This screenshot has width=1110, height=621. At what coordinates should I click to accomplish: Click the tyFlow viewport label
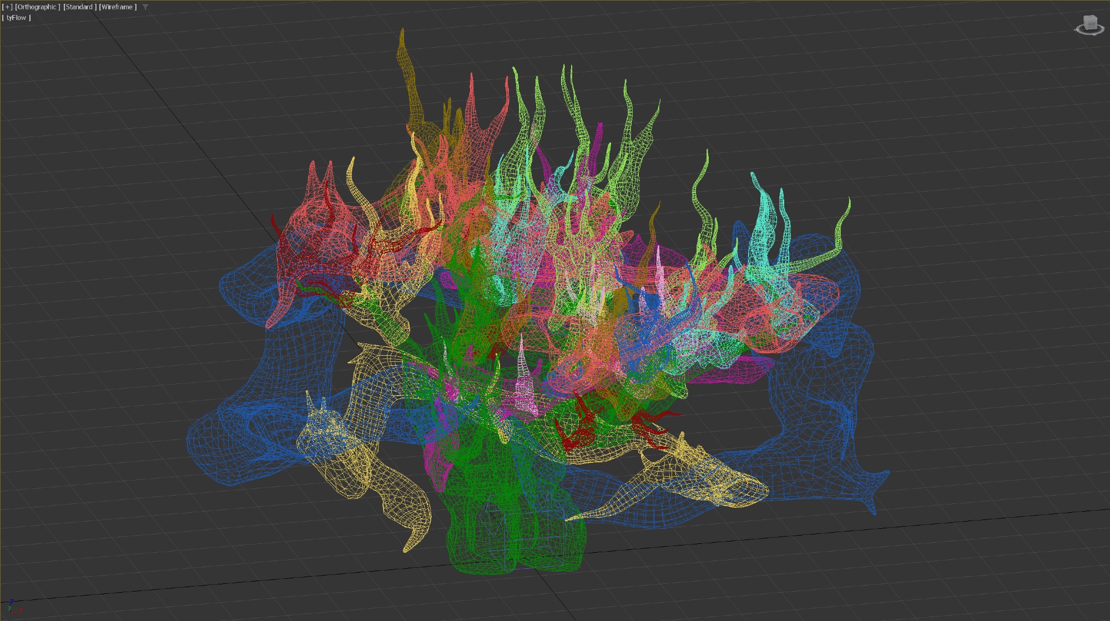pyautogui.click(x=16, y=18)
